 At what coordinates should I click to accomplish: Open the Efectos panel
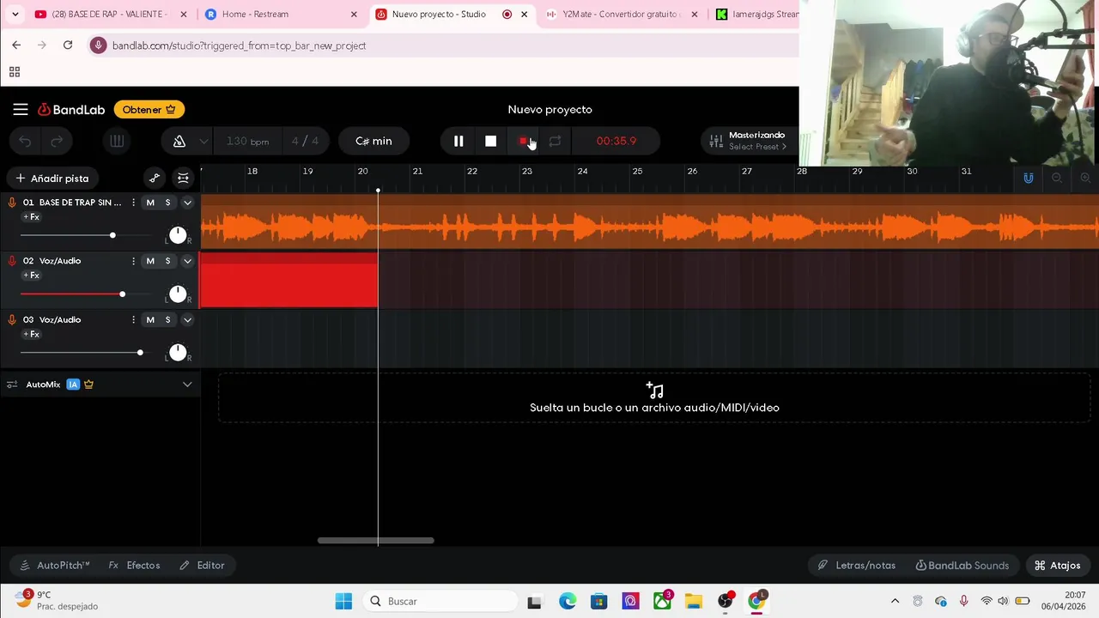(x=135, y=566)
